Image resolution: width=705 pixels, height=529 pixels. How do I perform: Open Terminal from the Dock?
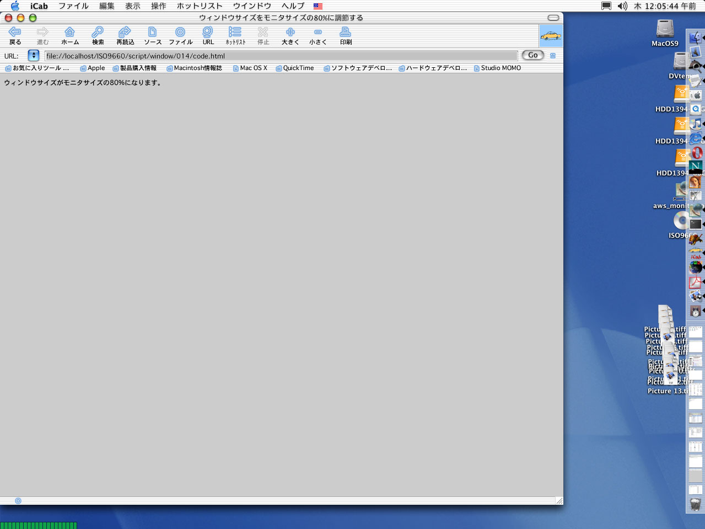pyautogui.click(x=696, y=224)
